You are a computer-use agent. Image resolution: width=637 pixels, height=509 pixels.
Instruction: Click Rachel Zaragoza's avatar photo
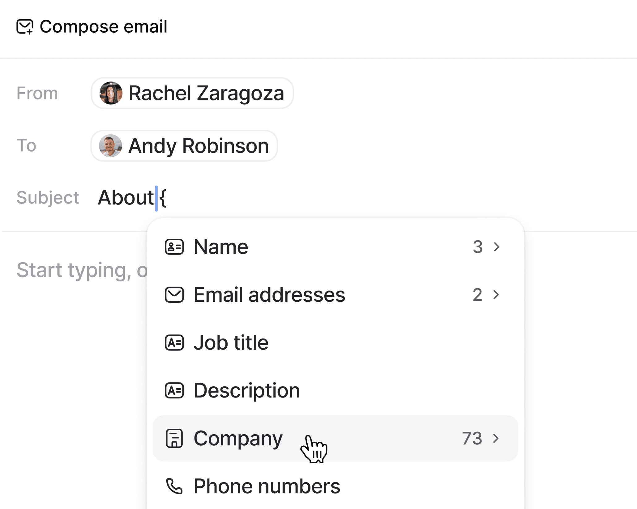111,93
